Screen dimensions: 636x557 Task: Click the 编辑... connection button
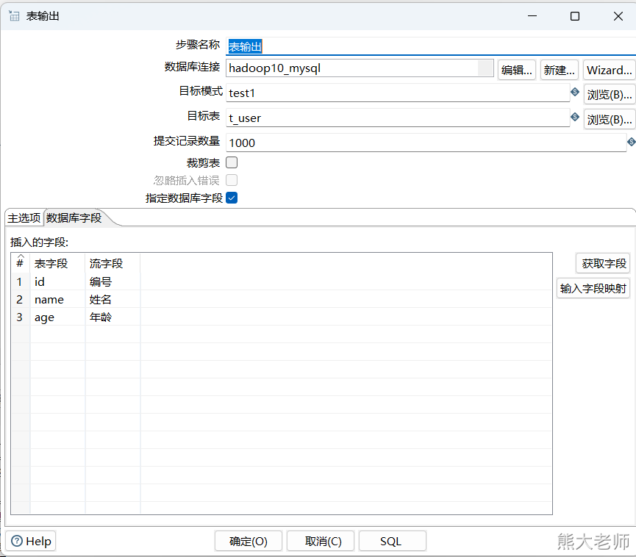point(517,70)
